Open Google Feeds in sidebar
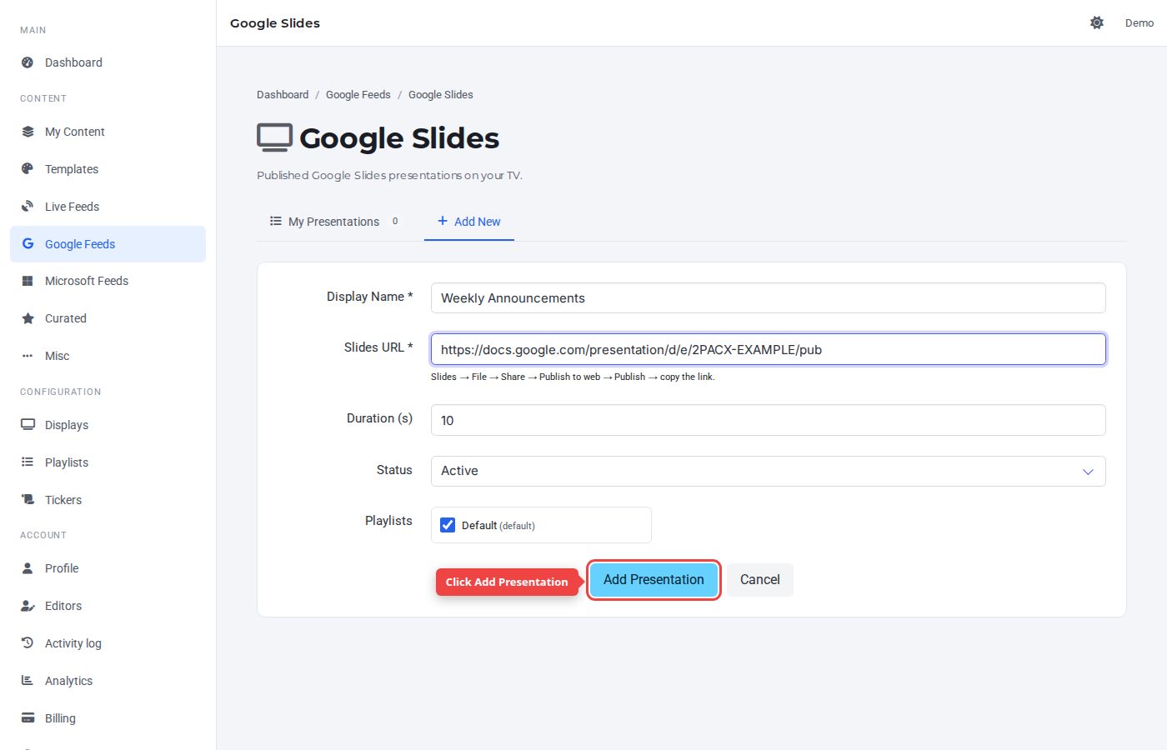 tap(108, 244)
